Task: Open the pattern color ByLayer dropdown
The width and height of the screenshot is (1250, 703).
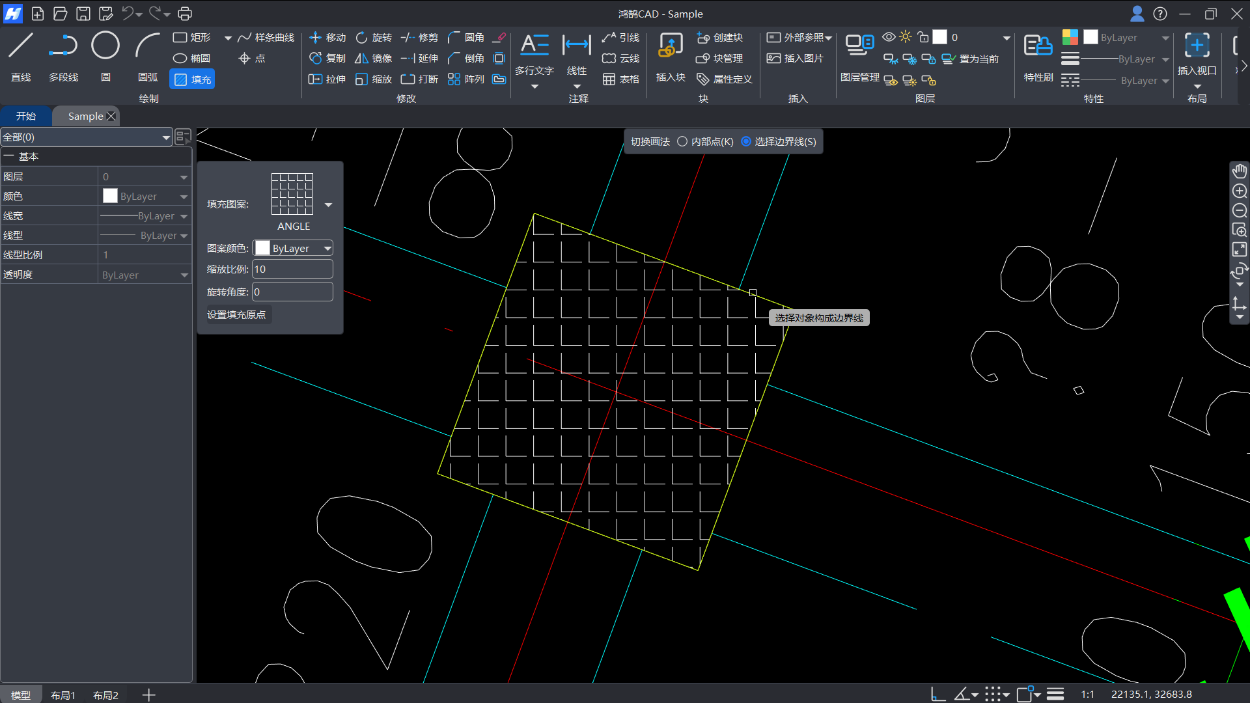Action: pos(327,249)
